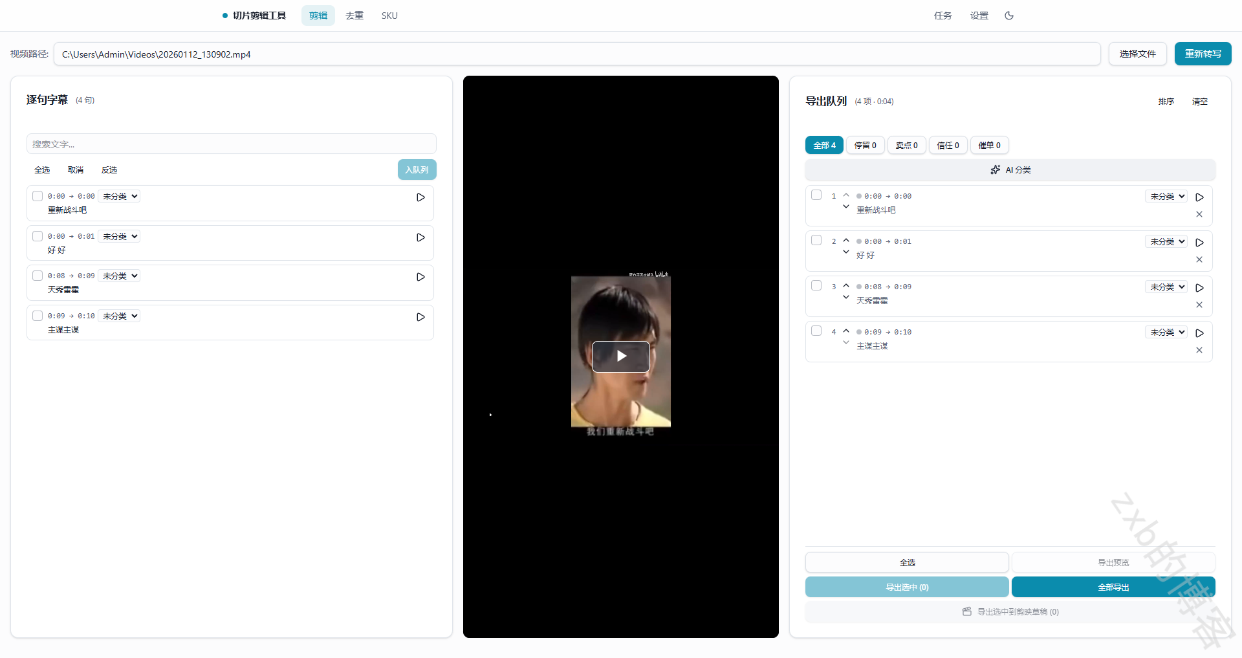Check queue item 2 checkbox

pyautogui.click(x=816, y=240)
